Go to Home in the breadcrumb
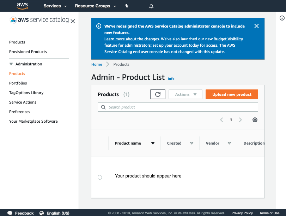Image resolution: width=286 pixels, height=216 pixels. (97, 64)
